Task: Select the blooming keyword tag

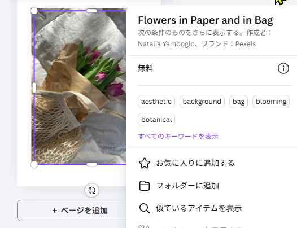Action: [x=271, y=102]
